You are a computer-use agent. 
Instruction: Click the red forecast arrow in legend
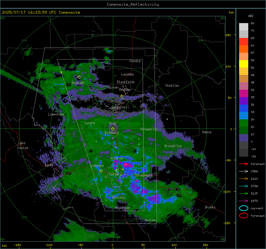(x=244, y=164)
